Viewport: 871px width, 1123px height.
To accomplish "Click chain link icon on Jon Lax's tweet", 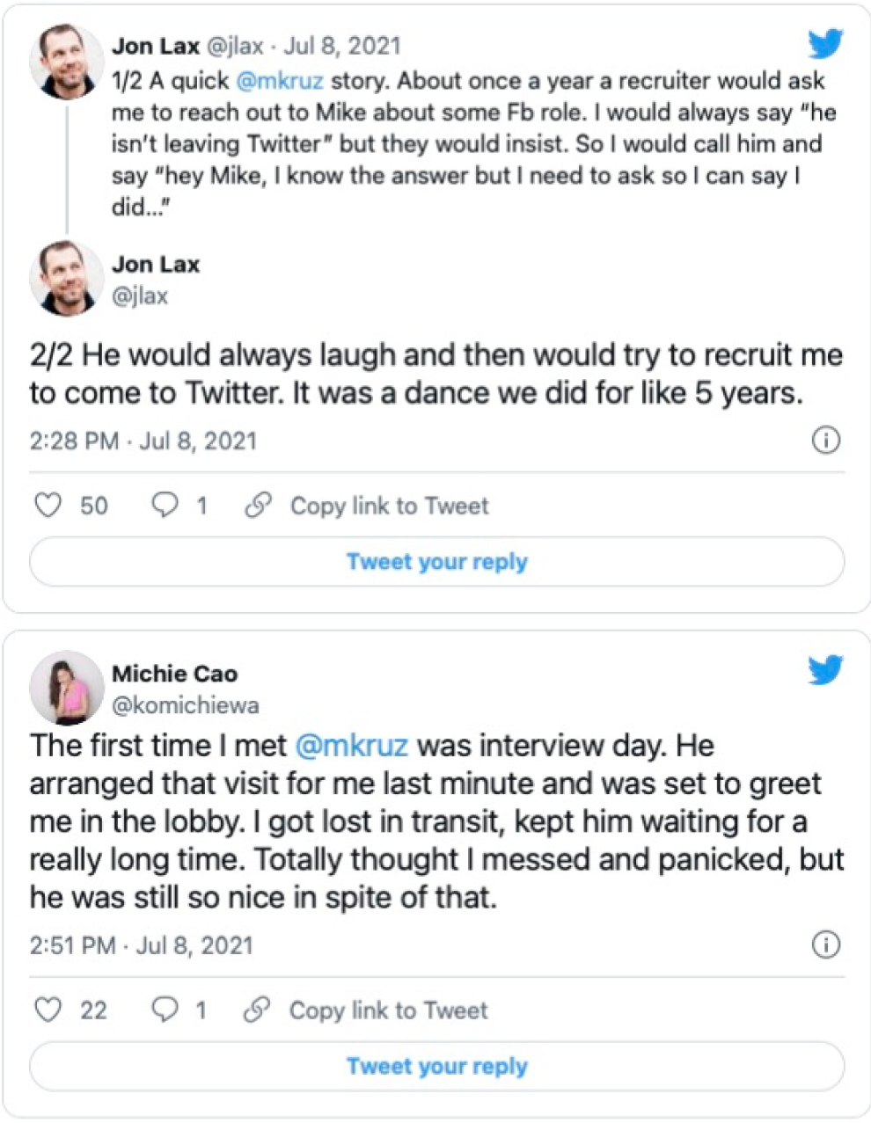I will [258, 506].
